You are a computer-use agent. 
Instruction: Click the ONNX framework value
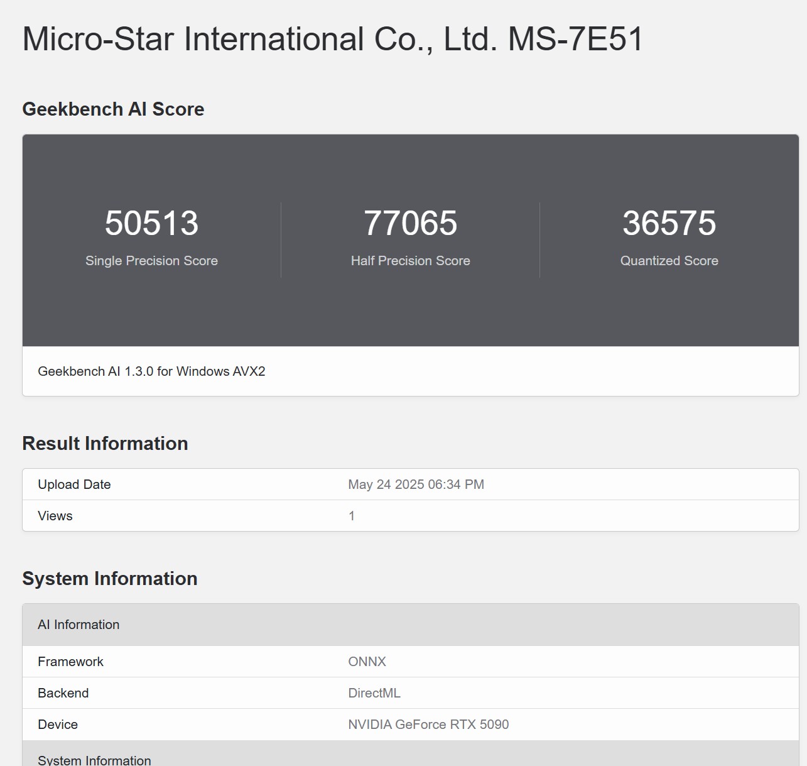pos(367,662)
